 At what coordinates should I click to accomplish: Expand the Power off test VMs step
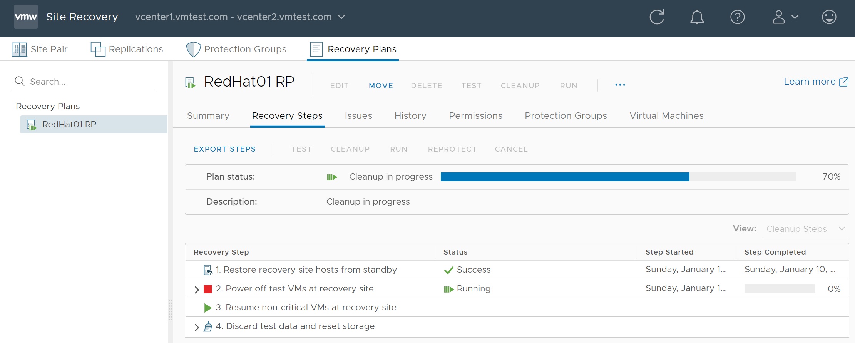[197, 290]
